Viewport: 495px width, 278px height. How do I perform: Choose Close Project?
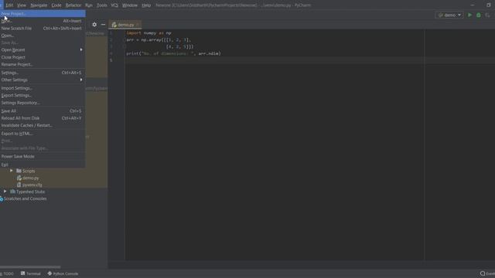tap(43, 57)
